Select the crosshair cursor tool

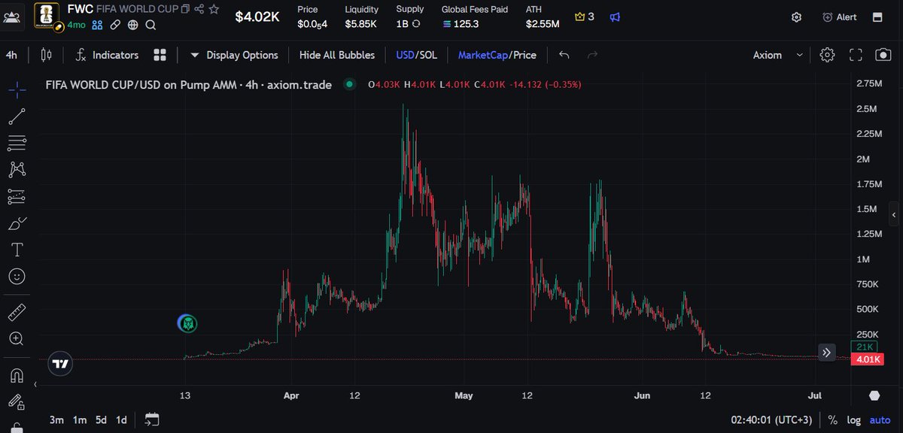(x=17, y=89)
